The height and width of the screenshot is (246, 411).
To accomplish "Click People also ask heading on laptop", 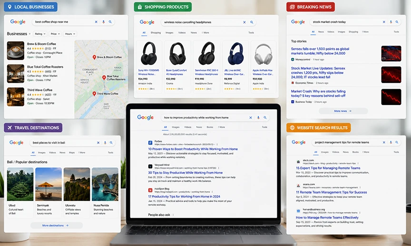I will coord(159,215).
